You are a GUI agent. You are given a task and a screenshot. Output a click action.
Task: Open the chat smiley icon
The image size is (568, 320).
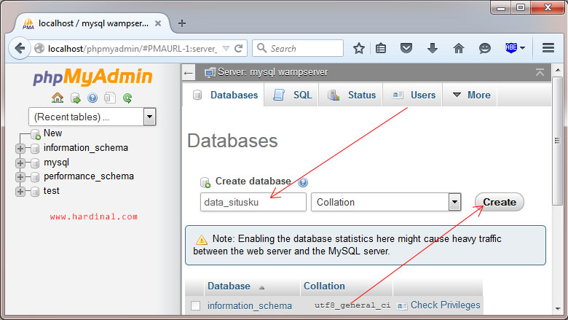pos(485,48)
